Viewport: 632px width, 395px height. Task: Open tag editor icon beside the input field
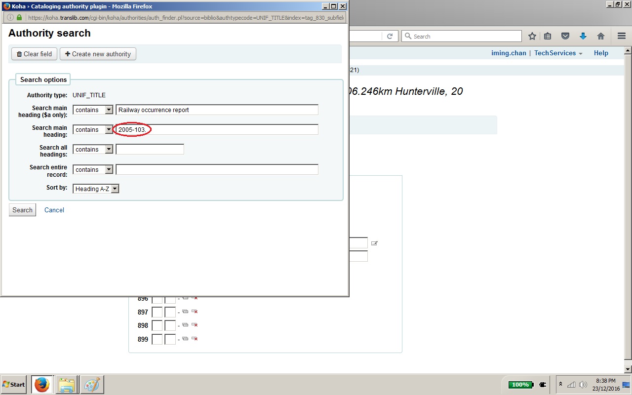(x=374, y=243)
